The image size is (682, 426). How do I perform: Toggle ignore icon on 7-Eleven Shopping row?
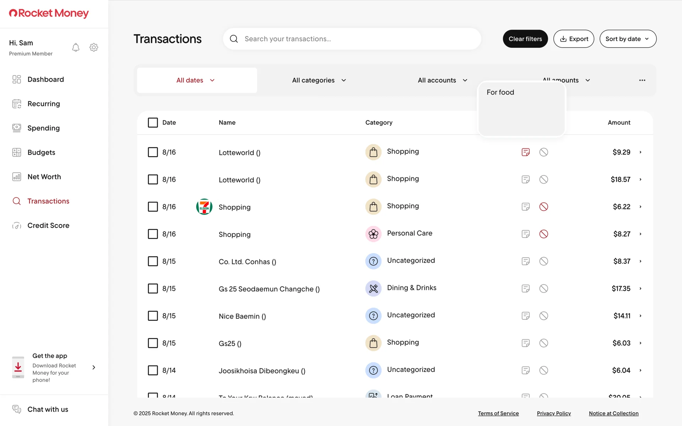pos(543,207)
